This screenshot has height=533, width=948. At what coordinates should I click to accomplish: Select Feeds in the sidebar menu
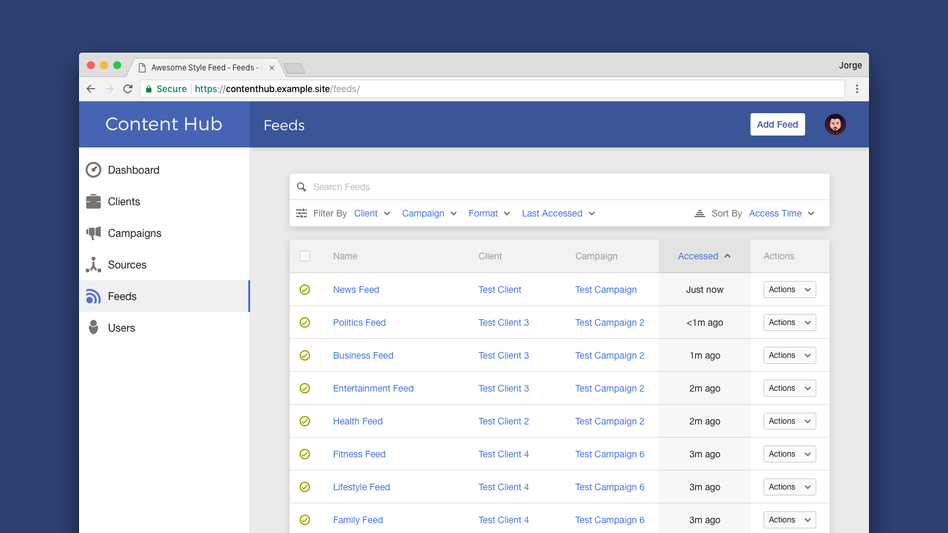click(122, 296)
